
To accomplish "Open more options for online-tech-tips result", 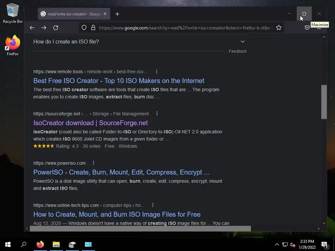I will tap(153, 205).
